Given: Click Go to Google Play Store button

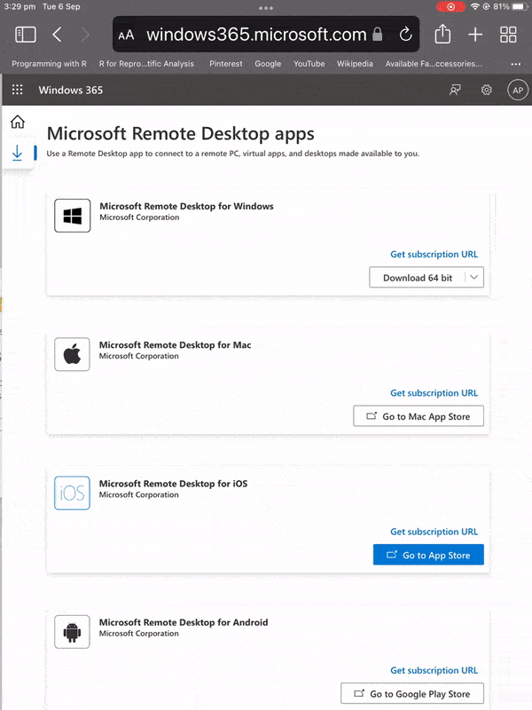Looking at the screenshot, I should tap(412, 694).
